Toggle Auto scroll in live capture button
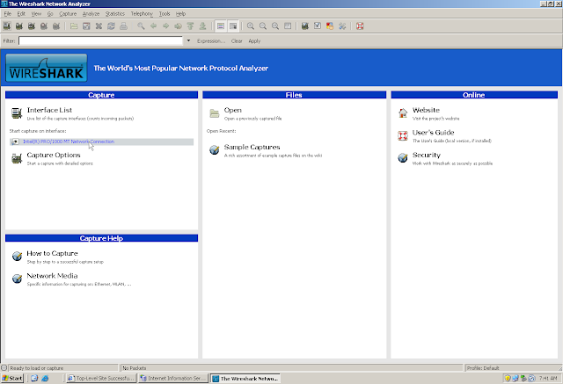 coord(233,26)
